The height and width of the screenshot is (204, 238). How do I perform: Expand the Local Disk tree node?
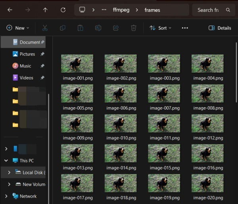9,172
